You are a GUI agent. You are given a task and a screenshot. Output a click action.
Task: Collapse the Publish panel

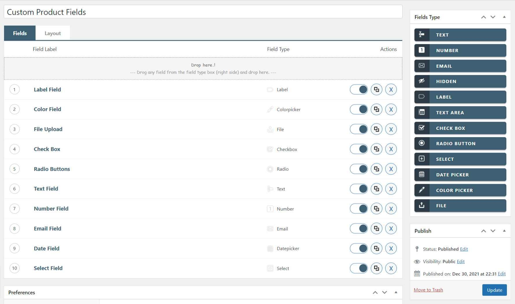(504, 231)
